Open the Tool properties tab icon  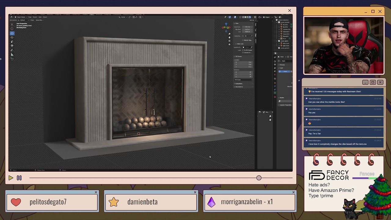pyautogui.click(x=275, y=57)
